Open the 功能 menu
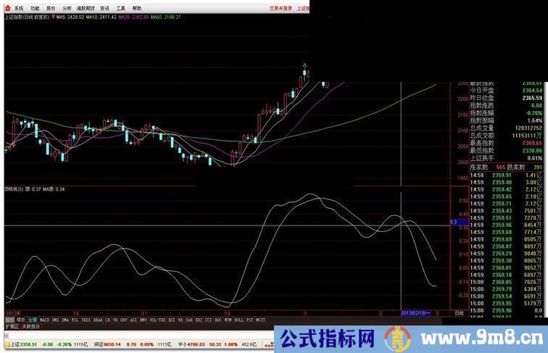 tap(35, 8)
